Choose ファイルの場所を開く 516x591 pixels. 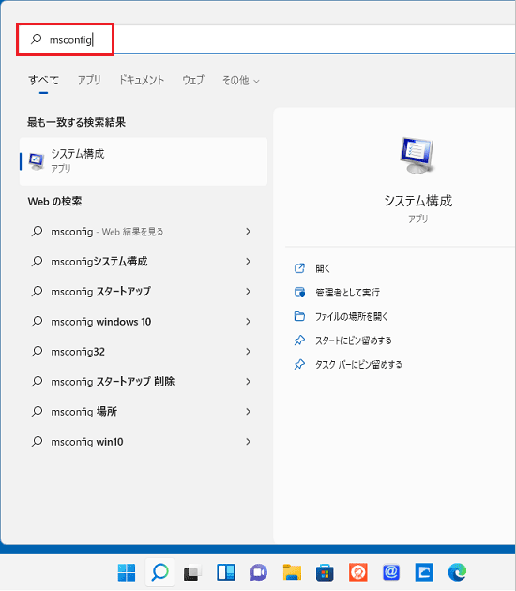click(x=351, y=317)
